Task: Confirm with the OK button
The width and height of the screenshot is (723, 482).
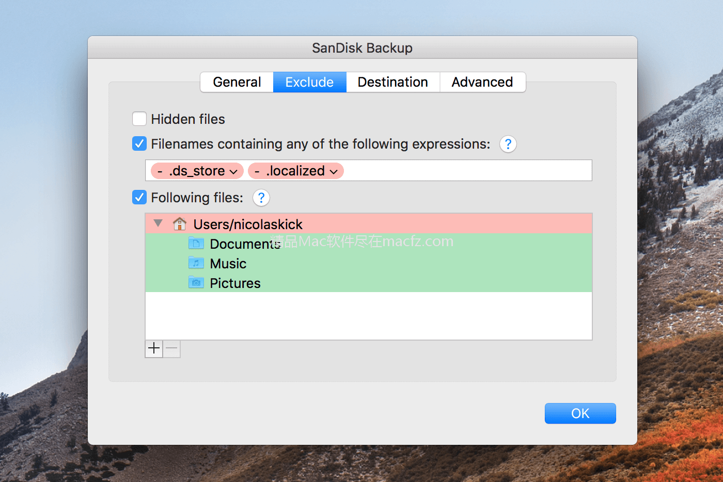Action: point(580,413)
